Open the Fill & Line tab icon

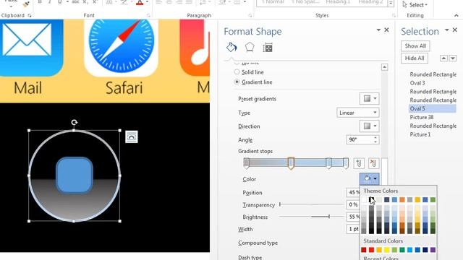[x=231, y=47]
